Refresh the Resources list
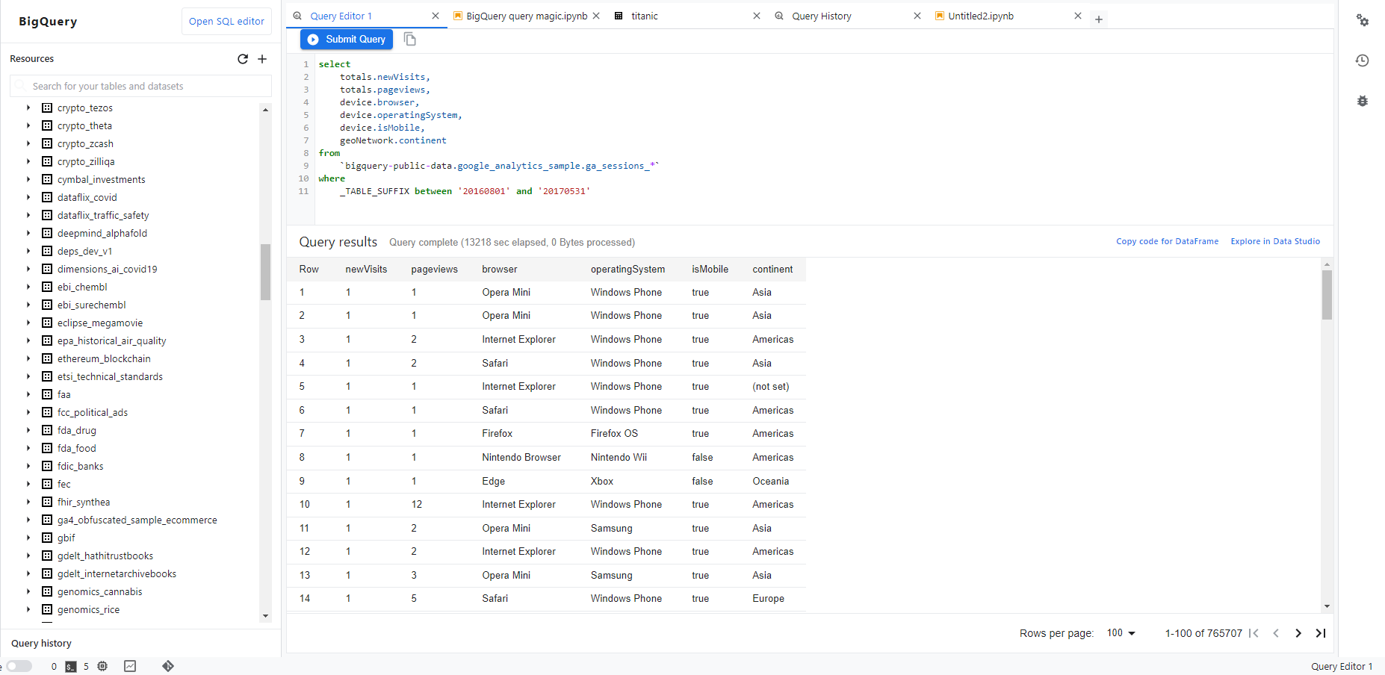 point(242,59)
